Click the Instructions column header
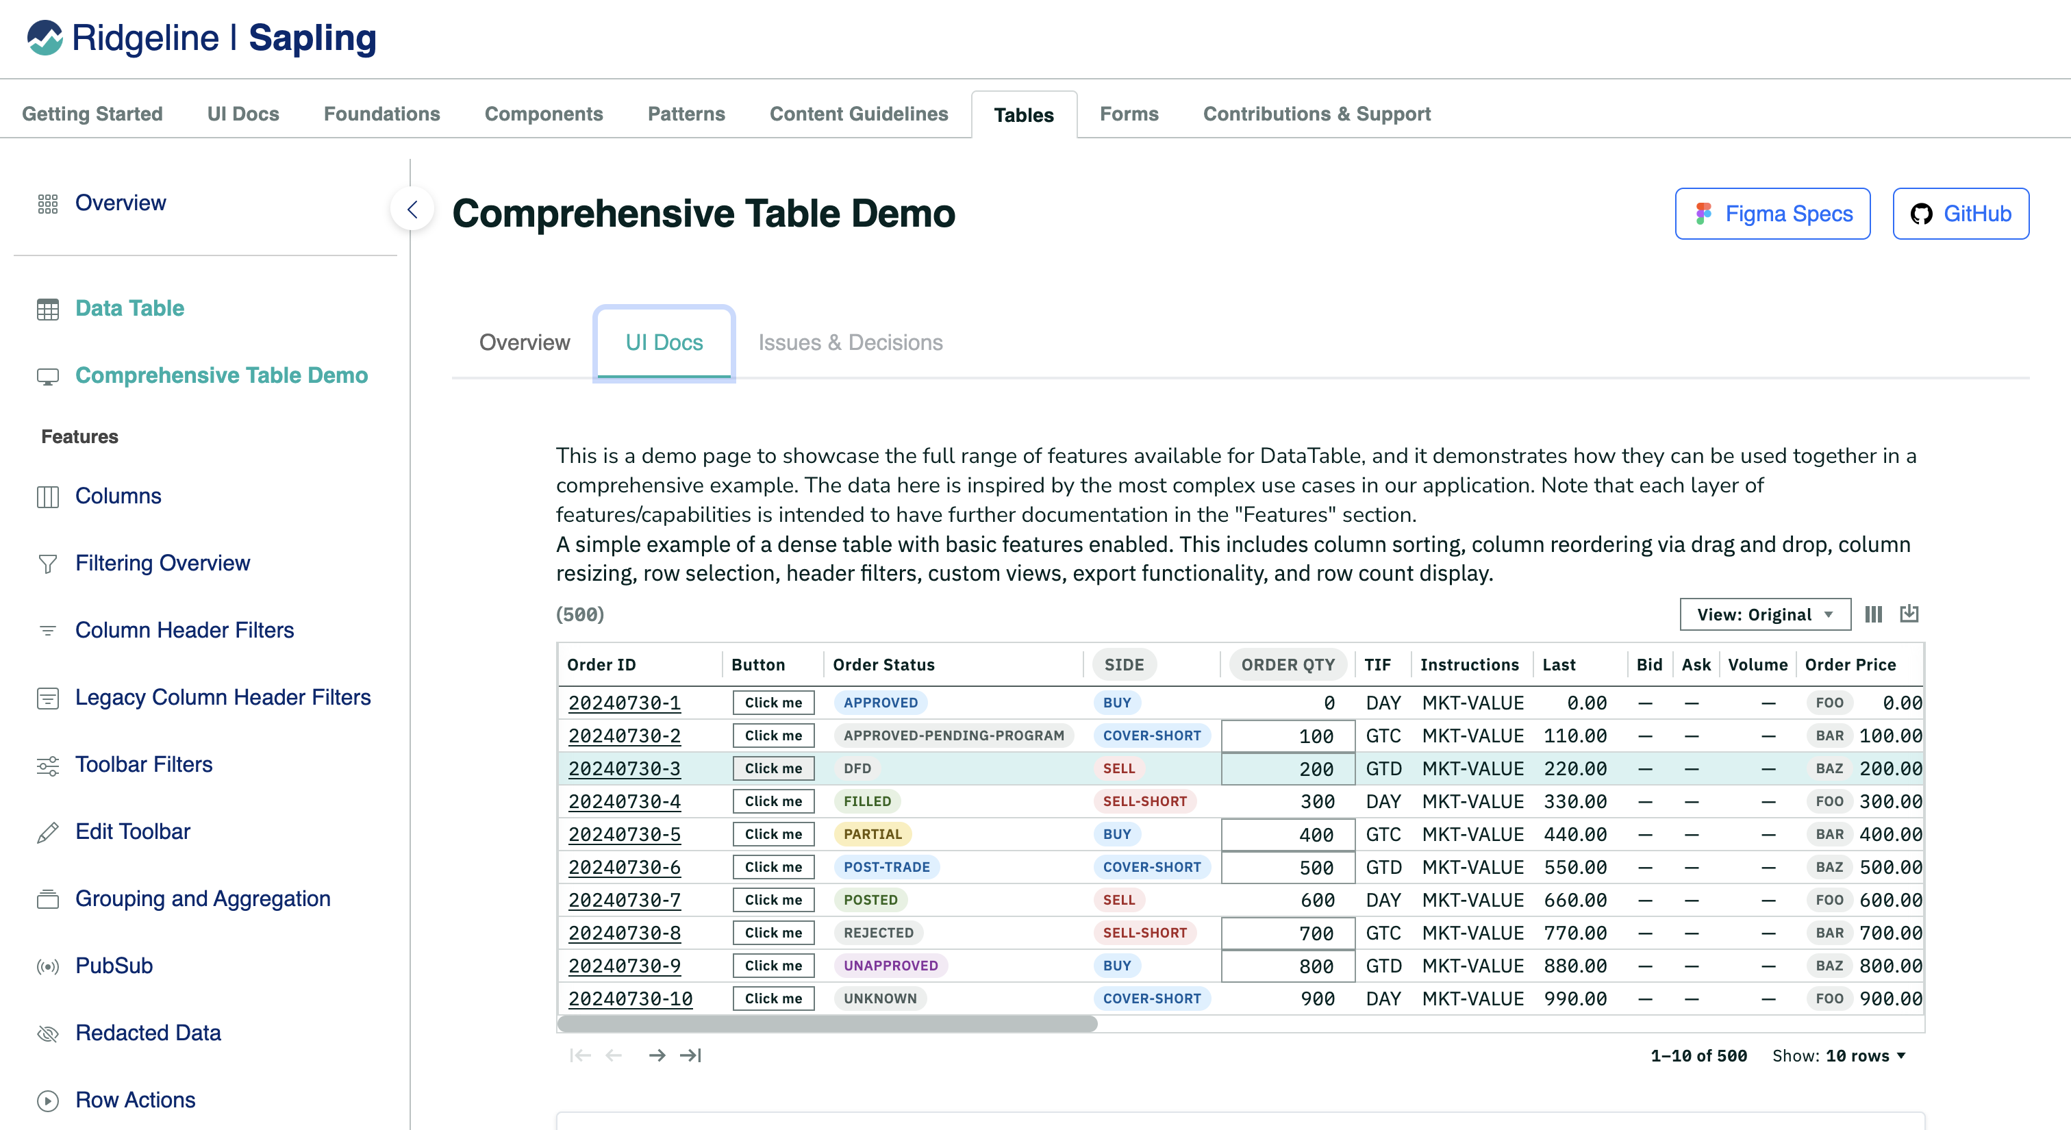2071x1130 pixels. point(1469,665)
